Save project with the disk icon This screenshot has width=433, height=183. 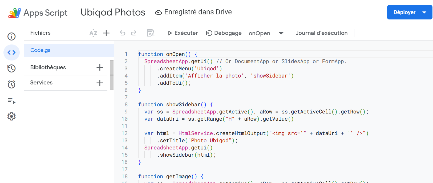click(x=151, y=33)
